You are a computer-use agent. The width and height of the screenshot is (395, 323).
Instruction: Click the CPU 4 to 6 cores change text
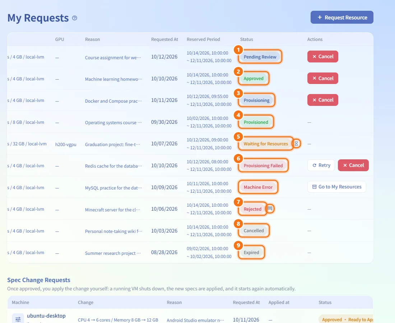click(118, 320)
